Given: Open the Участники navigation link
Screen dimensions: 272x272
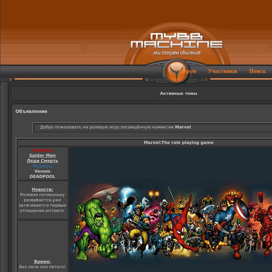Looking at the screenshot, I should (x=223, y=71).
